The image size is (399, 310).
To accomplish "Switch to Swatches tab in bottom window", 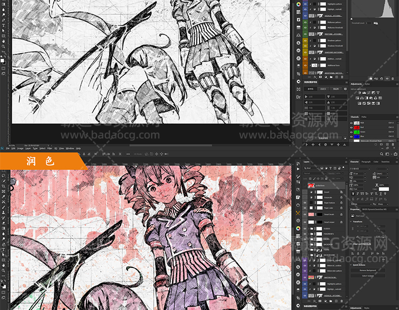I will click(x=385, y=162).
